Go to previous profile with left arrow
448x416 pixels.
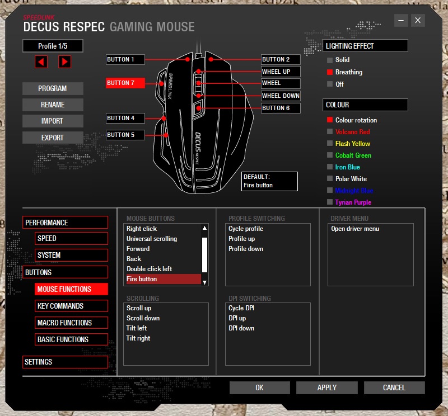tap(41, 62)
